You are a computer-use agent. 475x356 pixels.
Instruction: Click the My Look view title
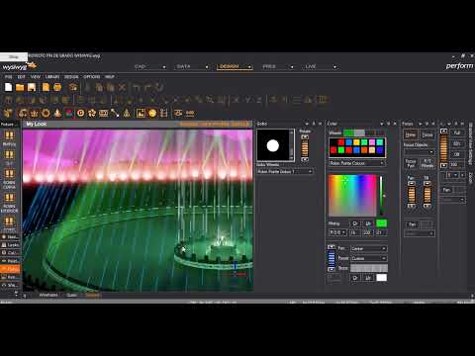37,124
